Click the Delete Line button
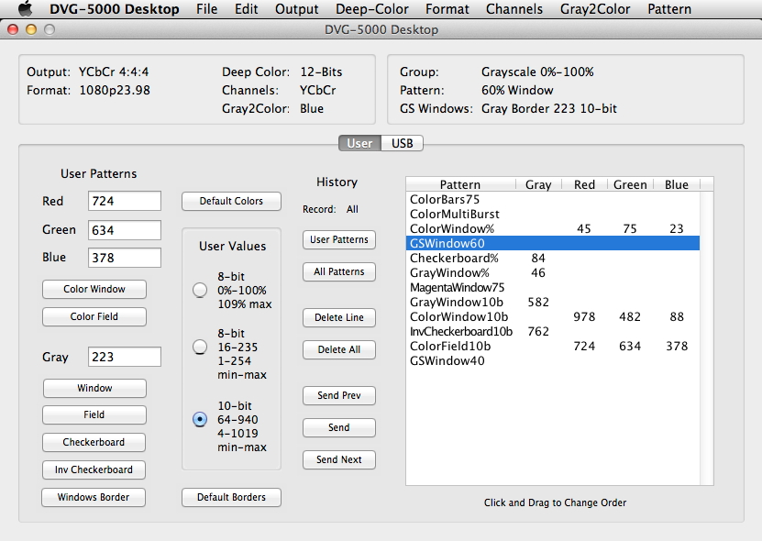 click(339, 317)
